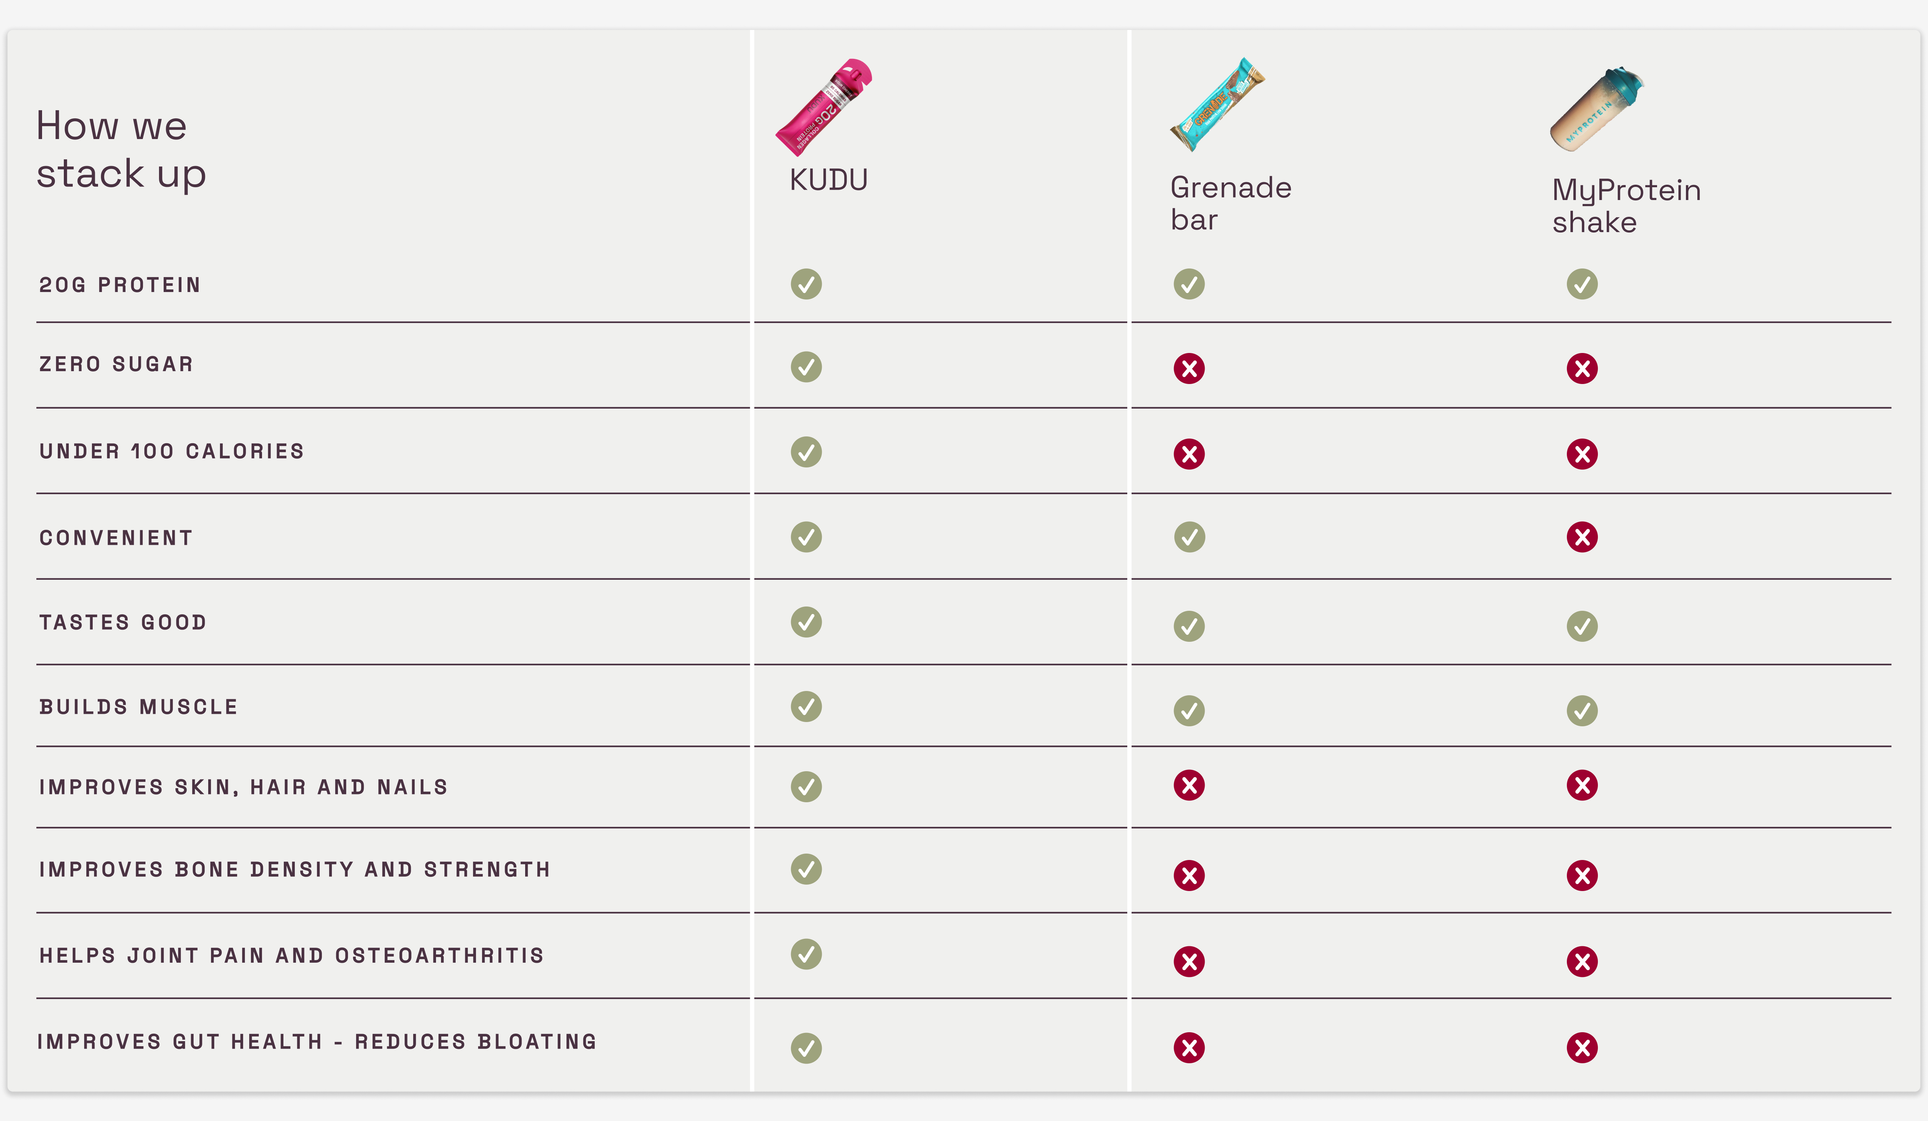The height and width of the screenshot is (1121, 1928).
Task: Click the "Zero Sugar" row label
Action: coord(116,364)
